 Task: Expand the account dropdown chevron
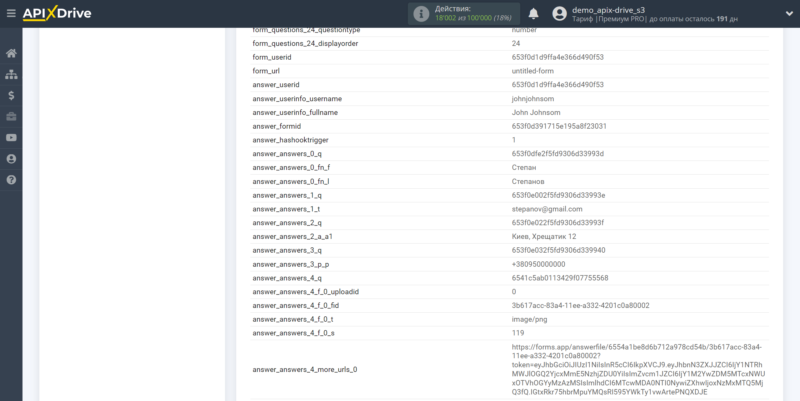click(789, 13)
